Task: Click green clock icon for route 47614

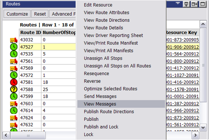Action: tap(14, 110)
